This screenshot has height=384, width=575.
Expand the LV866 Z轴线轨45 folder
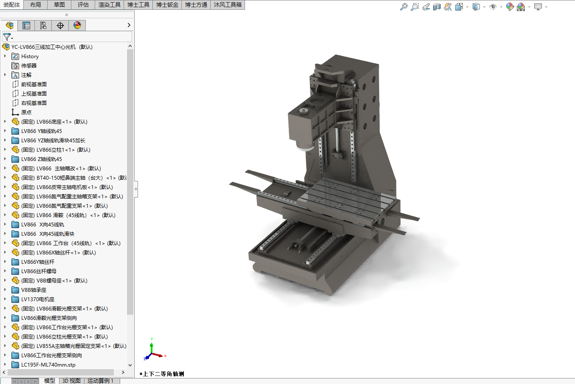point(5,159)
